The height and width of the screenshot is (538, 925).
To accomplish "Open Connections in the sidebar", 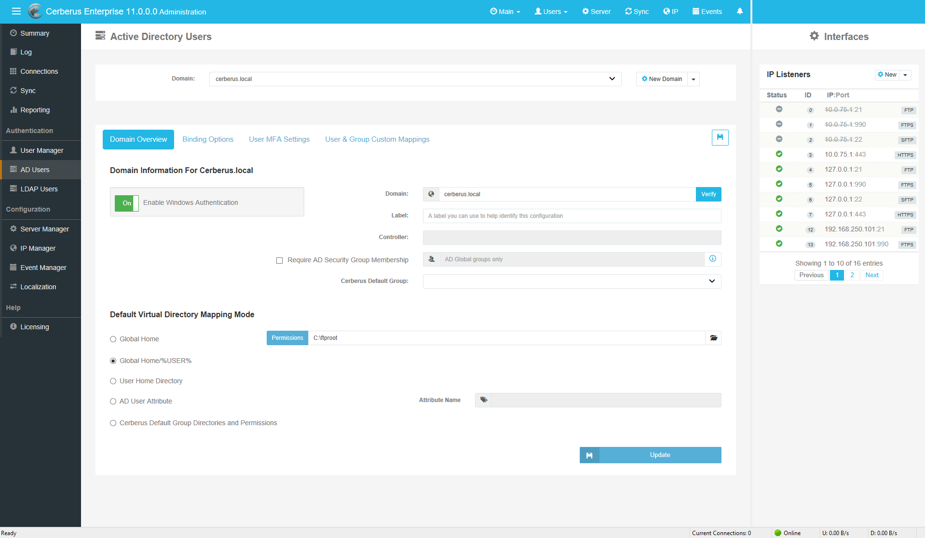I will pos(41,71).
